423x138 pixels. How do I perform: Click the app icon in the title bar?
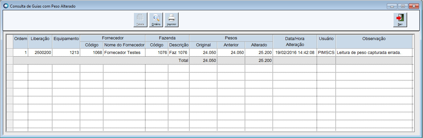(x=5, y=6)
